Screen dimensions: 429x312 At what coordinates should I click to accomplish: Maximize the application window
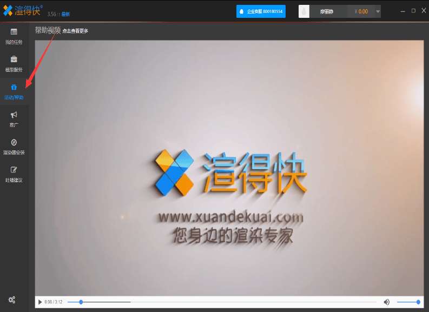pyautogui.click(x=413, y=11)
